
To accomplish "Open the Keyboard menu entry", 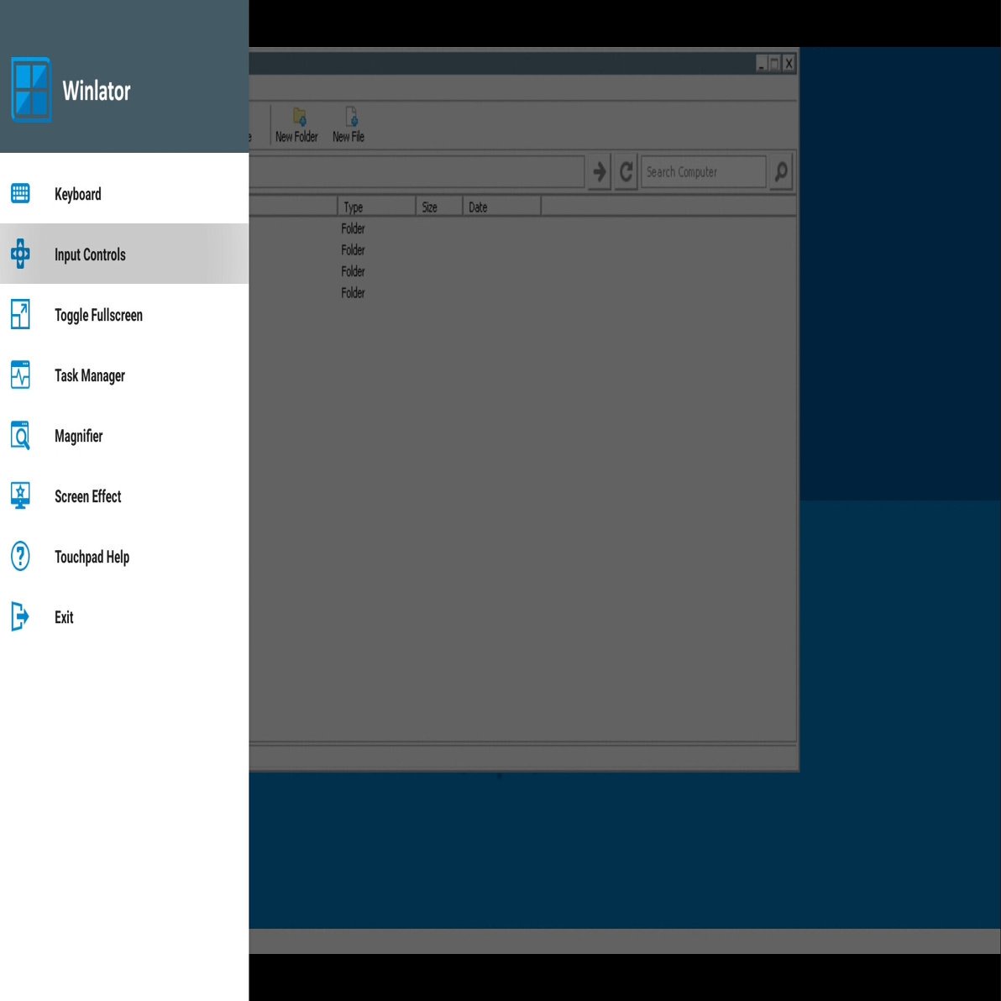I will [x=124, y=193].
